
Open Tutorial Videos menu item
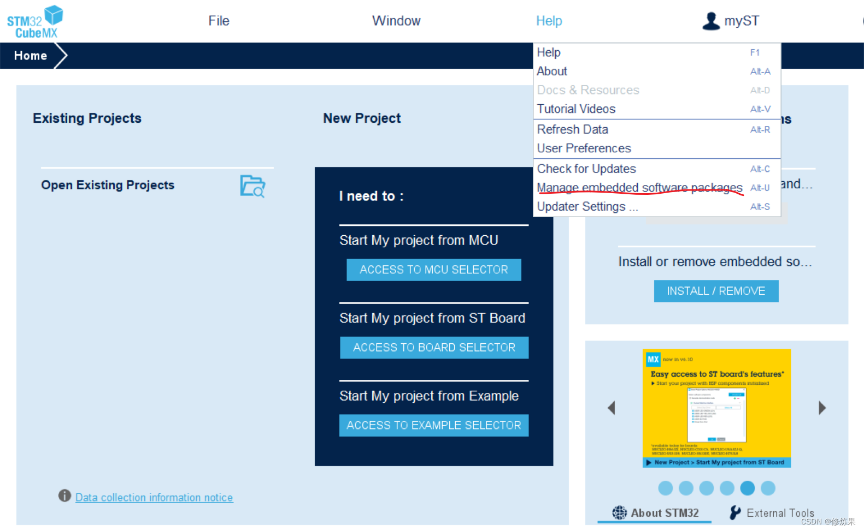pyautogui.click(x=657, y=109)
